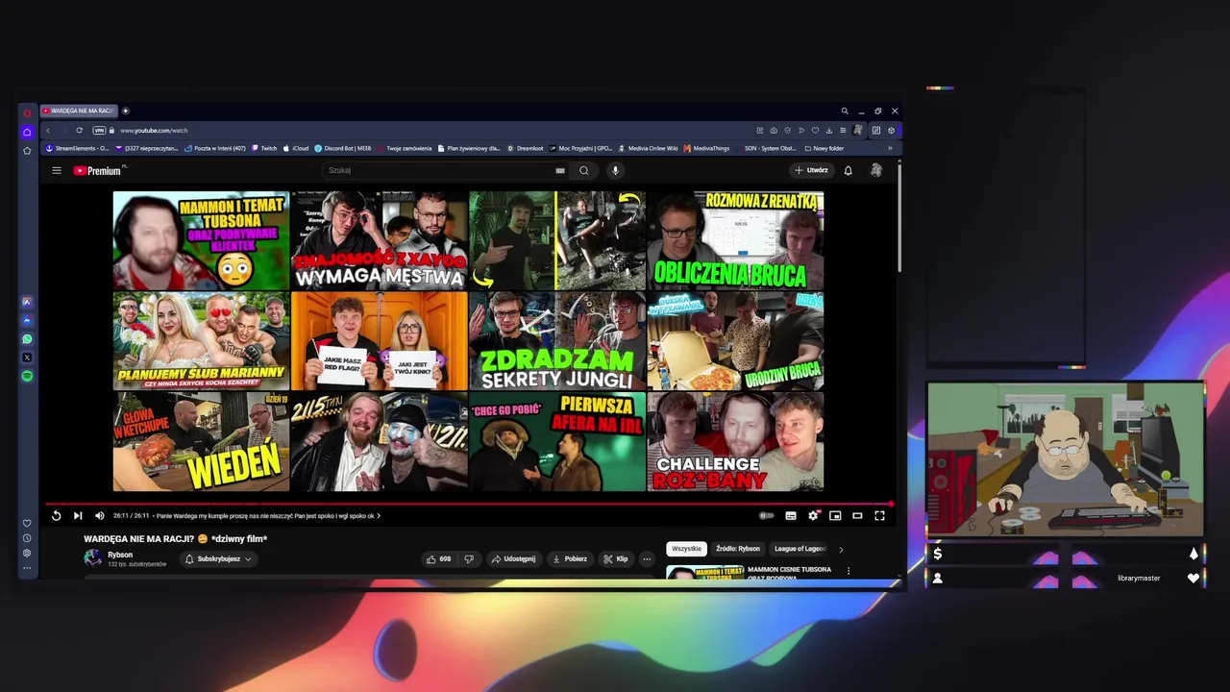Go fullscreen in the video player
The image size is (1230, 692).
click(879, 516)
